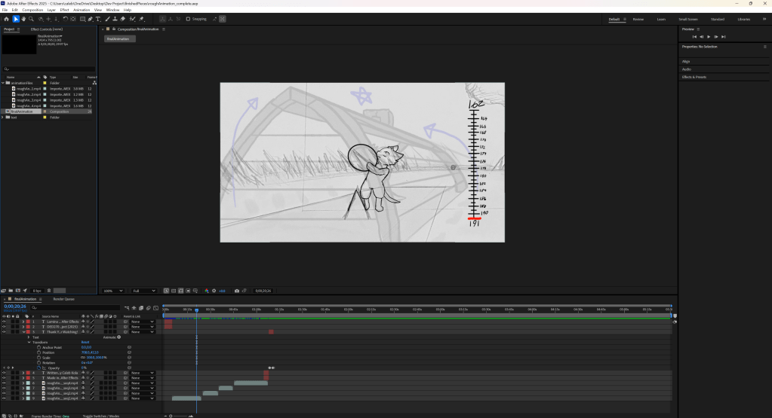772x418 pixels.
Task: Open the Full resolution dropdown
Action: pos(145,291)
